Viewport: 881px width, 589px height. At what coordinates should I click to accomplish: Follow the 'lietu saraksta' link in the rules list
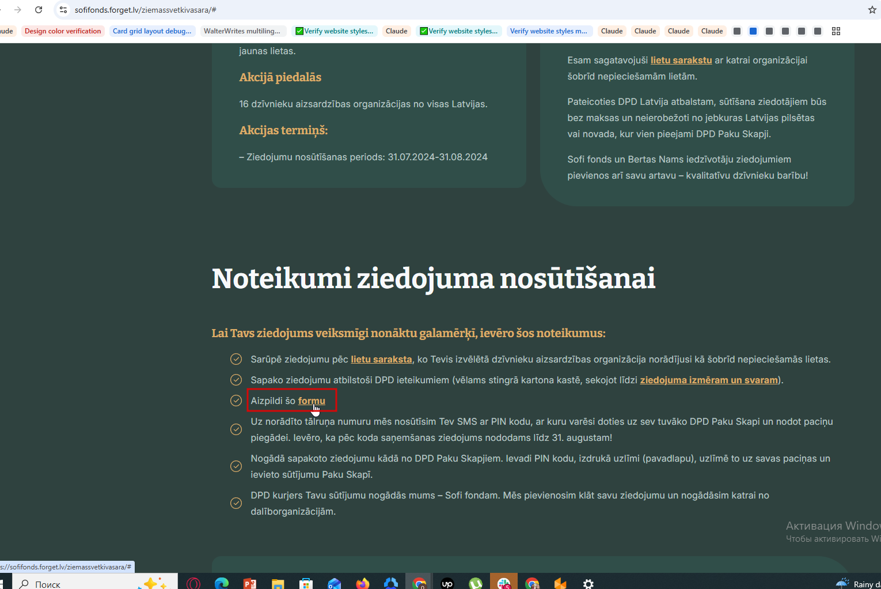pos(381,359)
